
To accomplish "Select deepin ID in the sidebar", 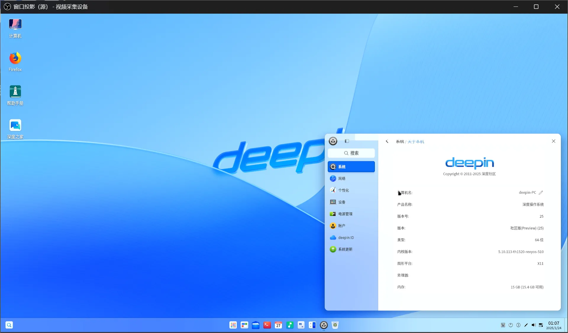I will [x=346, y=237].
